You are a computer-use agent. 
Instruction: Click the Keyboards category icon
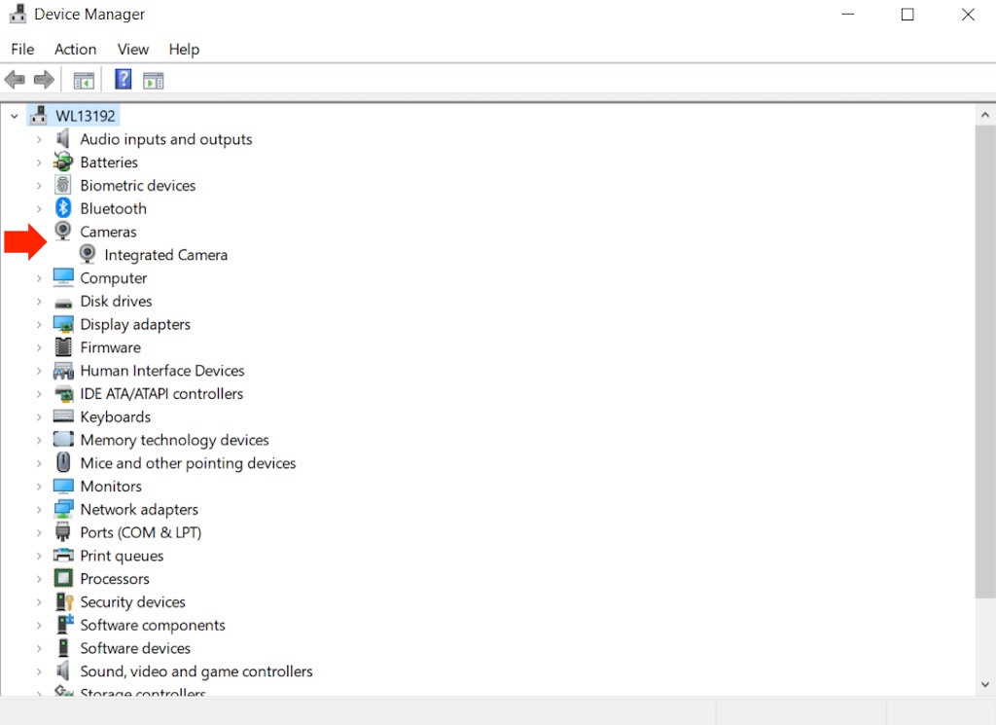(63, 417)
